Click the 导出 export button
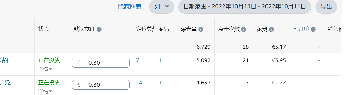Screen dimensions: 344x95 (x=326, y=7)
